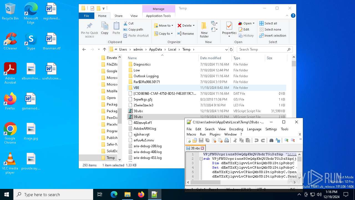The image size is (355, 200).
Task: Go up one folder level arrow
Action: click(105, 49)
